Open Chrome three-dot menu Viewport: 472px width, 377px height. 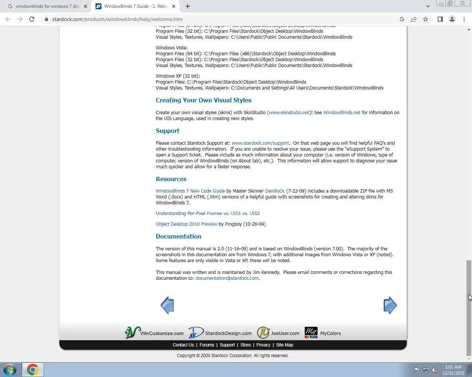pos(464,19)
